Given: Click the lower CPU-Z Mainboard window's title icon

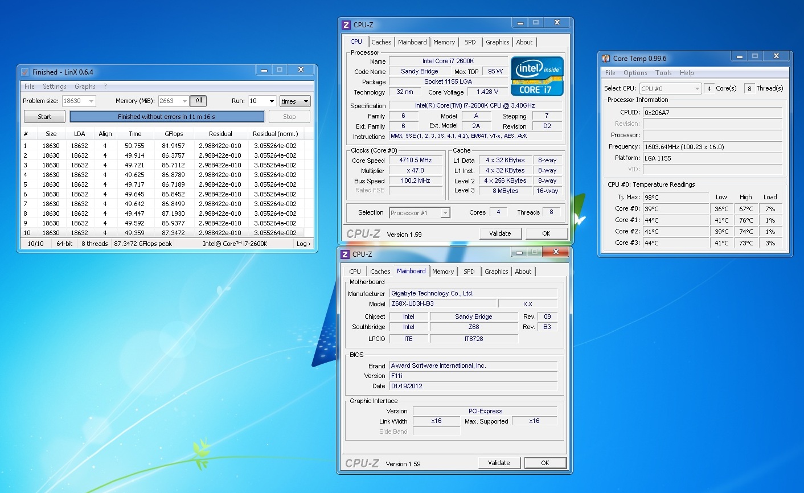Looking at the screenshot, I should pos(345,254).
